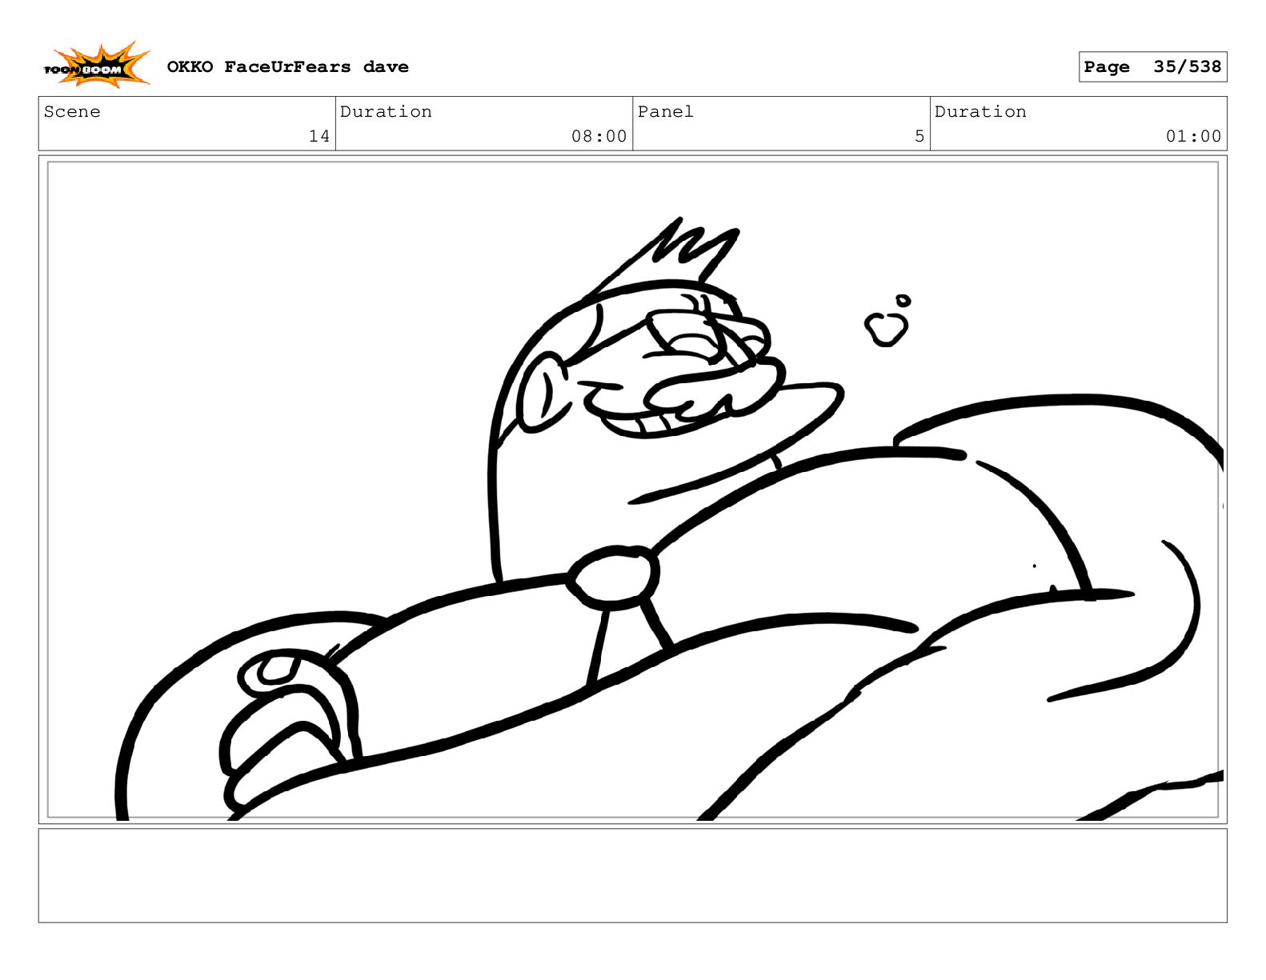
Task: Click the 'Panel' header label
Action: click(666, 111)
